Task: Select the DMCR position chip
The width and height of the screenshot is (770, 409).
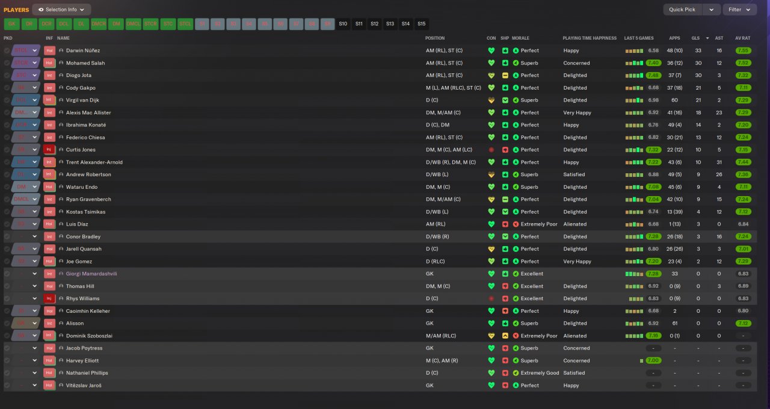Action: pyautogui.click(x=99, y=24)
